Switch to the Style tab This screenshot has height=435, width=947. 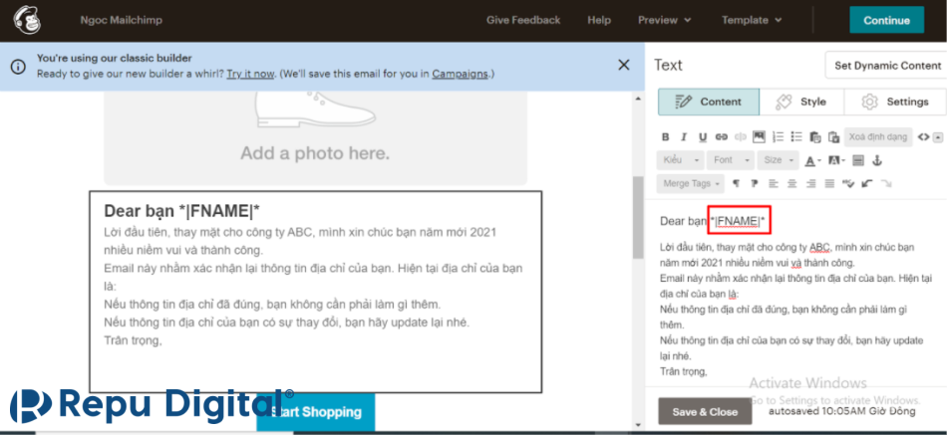click(x=801, y=102)
